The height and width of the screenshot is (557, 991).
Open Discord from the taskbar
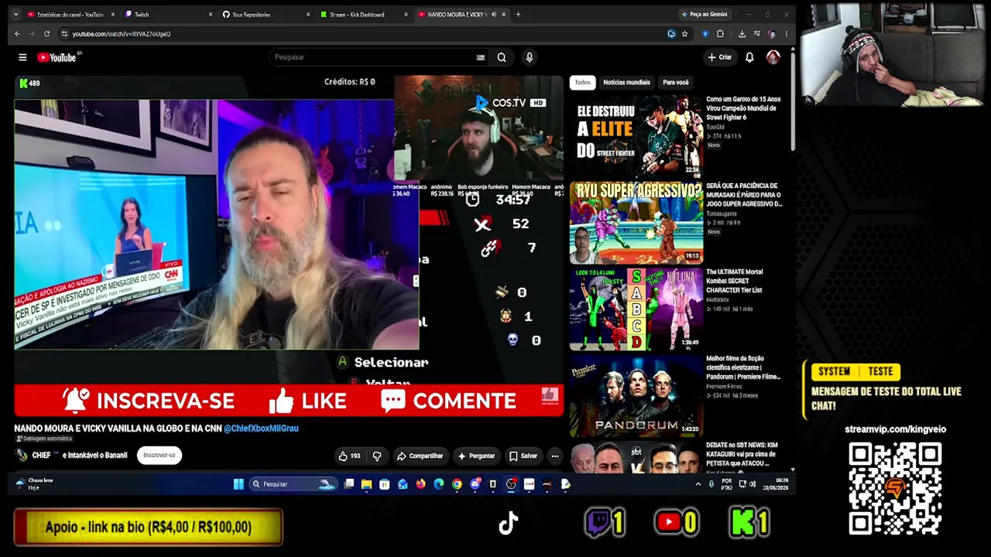click(x=475, y=484)
